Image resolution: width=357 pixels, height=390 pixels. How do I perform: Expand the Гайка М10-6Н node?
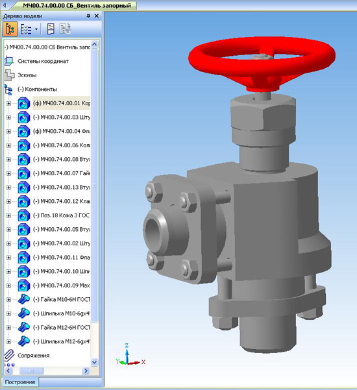(x=8, y=299)
